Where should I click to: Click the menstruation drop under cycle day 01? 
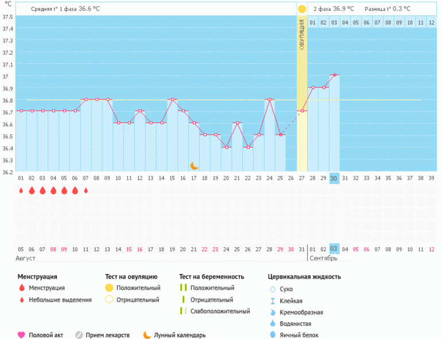click(x=21, y=191)
